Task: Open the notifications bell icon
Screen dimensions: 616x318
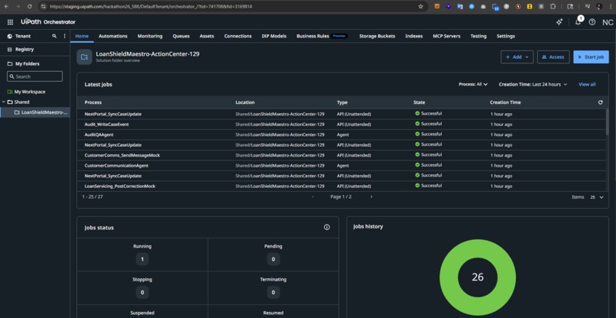Action: tap(578, 22)
